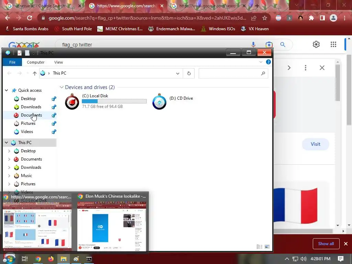Select Desktop under Quick access
The image size is (352, 264).
(x=28, y=99)
